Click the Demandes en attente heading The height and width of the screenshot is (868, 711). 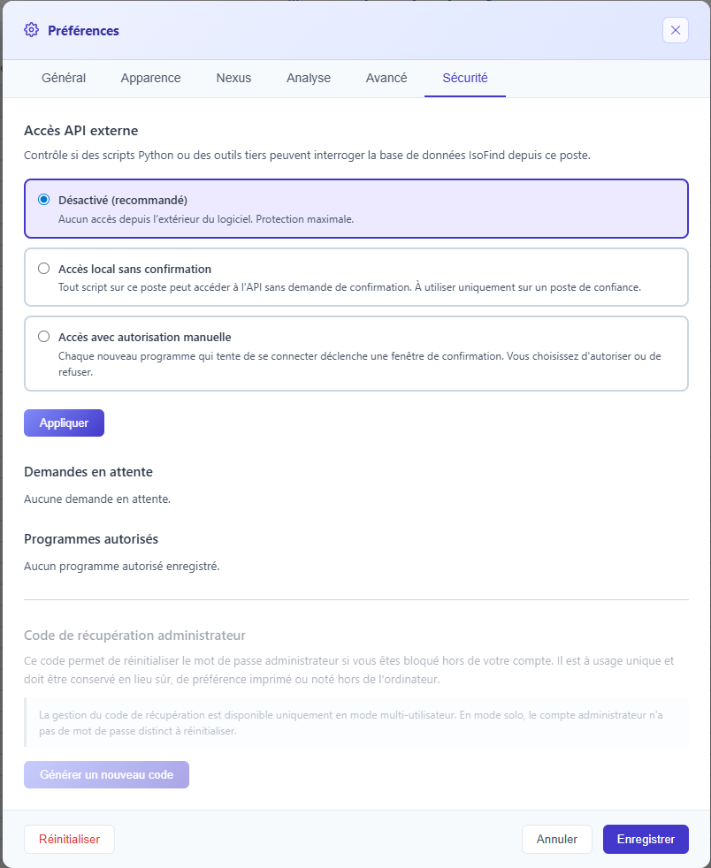tap(88, 472)
